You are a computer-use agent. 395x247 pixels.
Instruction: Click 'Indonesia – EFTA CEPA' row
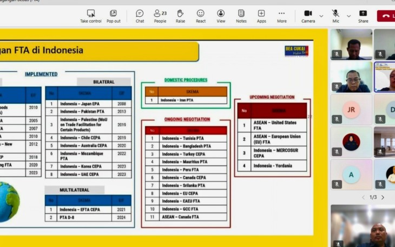tap(88, 210)
